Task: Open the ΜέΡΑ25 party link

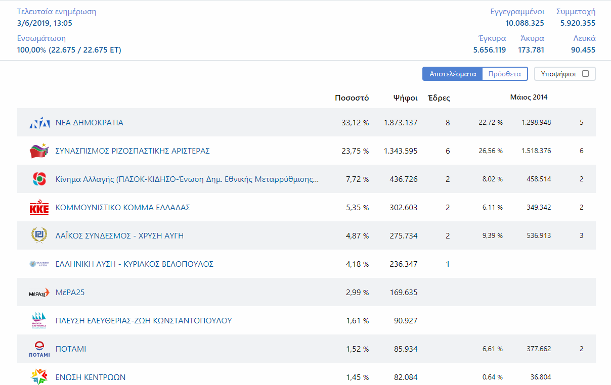Action: coord(70,293)
